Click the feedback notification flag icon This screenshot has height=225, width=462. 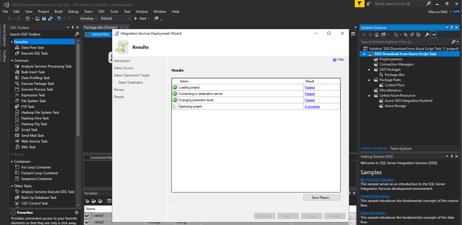point(359,3)
